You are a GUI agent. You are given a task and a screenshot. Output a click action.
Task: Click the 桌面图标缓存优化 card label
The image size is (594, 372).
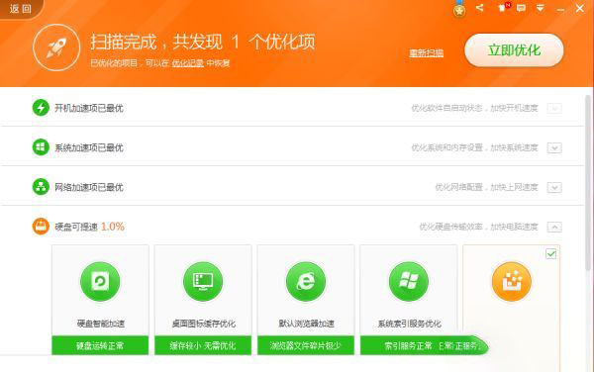pos(203,324)
